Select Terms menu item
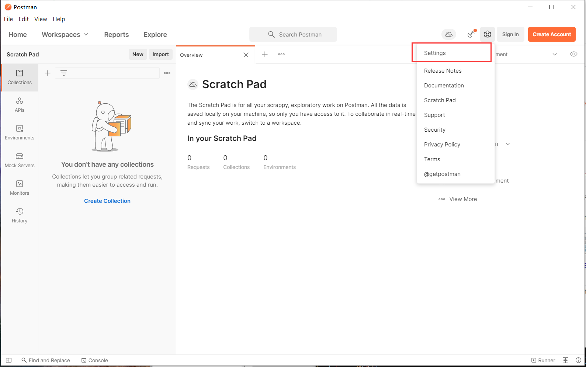586x367 pixels. pyautogui.click(x=456, y=159)
